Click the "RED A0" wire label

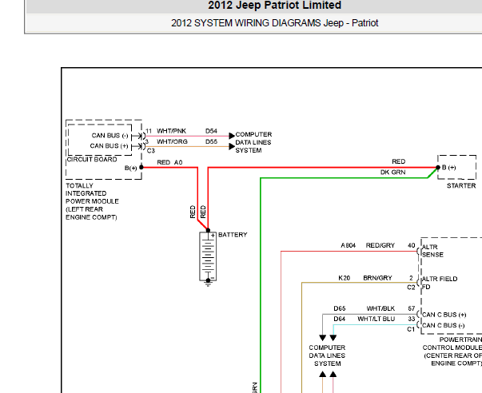coord(169,162)
